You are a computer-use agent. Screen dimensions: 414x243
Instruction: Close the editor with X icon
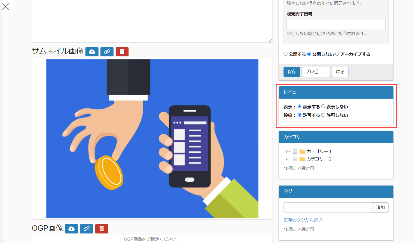[5, 7]
